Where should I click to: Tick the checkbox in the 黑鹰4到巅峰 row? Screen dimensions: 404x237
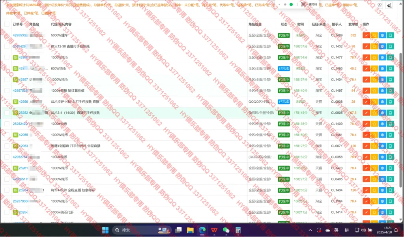(7, 146)
